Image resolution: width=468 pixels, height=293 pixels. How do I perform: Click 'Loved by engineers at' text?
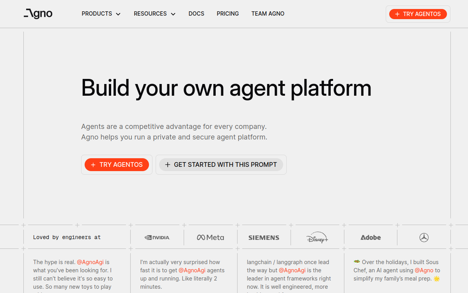point(67,237)
